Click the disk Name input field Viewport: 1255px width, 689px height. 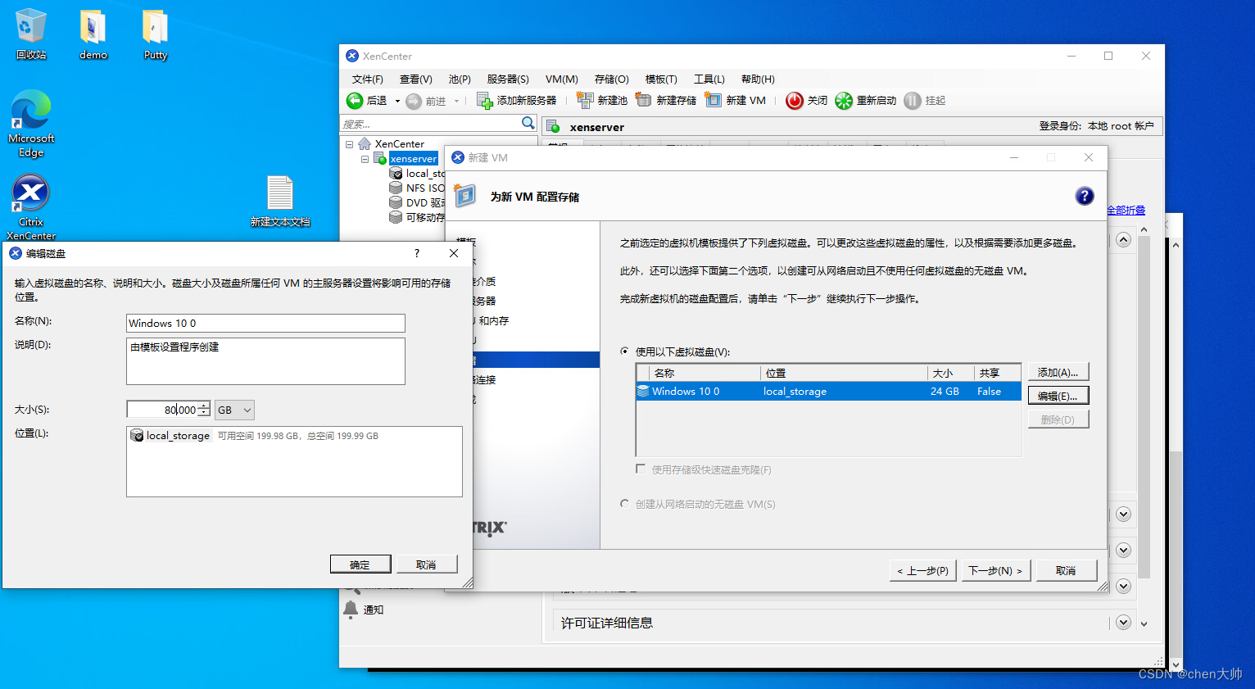265,323
